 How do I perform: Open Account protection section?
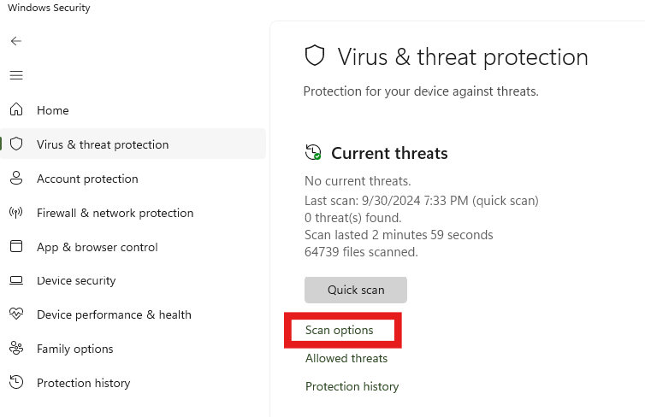tap(87, 179)
